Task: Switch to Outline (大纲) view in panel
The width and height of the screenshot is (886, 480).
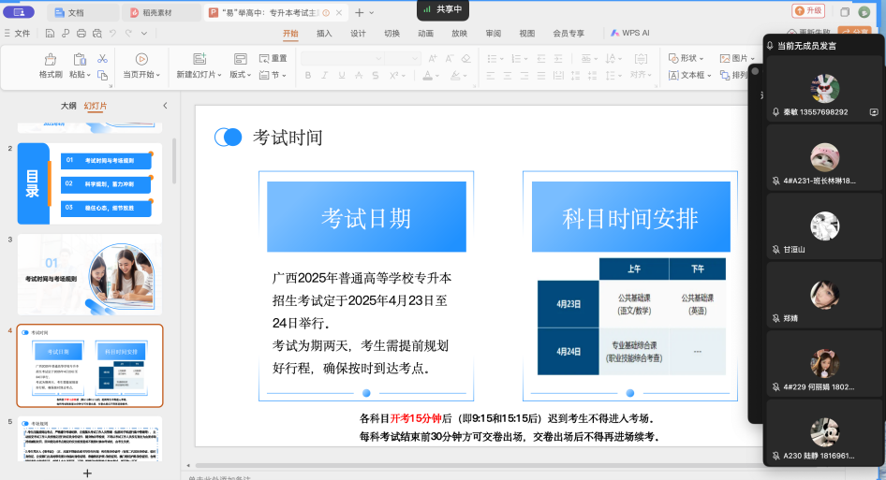Action: pyautogui.click(x=68, y=106)
